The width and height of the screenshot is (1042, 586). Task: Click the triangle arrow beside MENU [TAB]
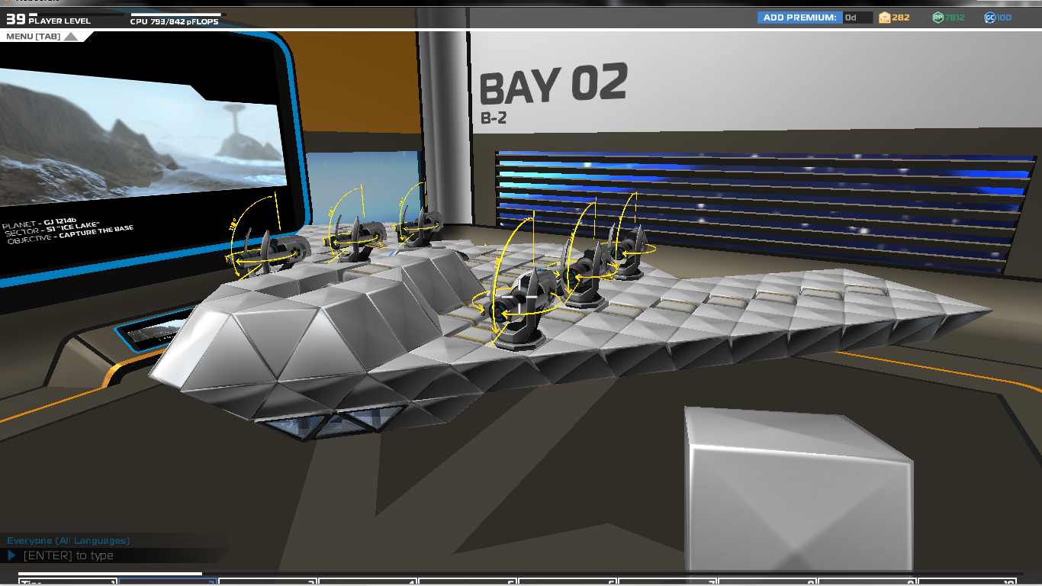point(70,37)
